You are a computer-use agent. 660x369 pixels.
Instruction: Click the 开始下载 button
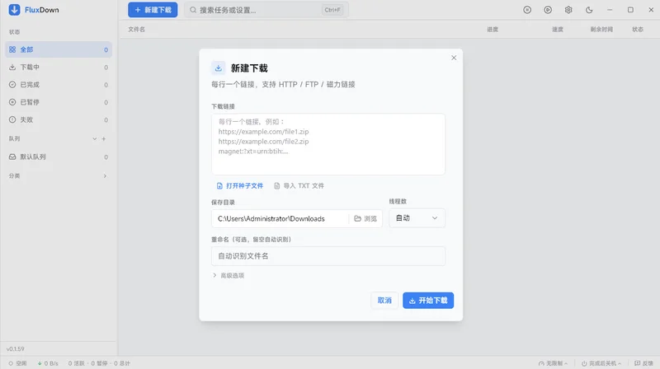pyautogui.click(x=428, y=301)
